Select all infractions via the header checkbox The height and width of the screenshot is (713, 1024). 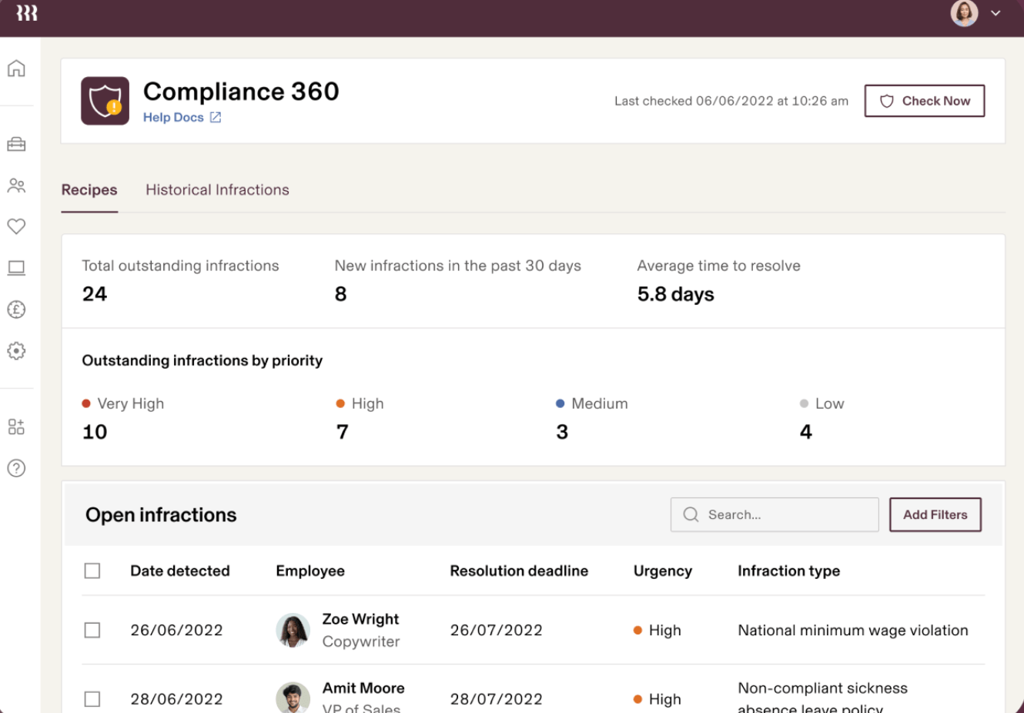point(92,571)
